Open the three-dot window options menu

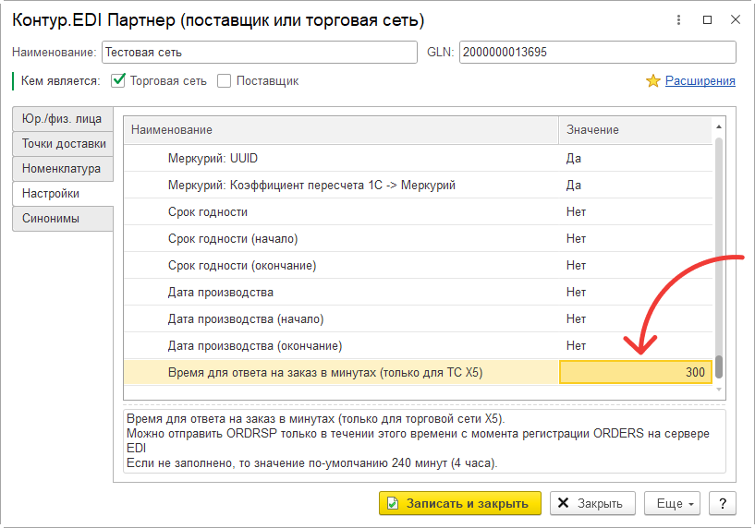pyautogui.click(x=678, y=19)
